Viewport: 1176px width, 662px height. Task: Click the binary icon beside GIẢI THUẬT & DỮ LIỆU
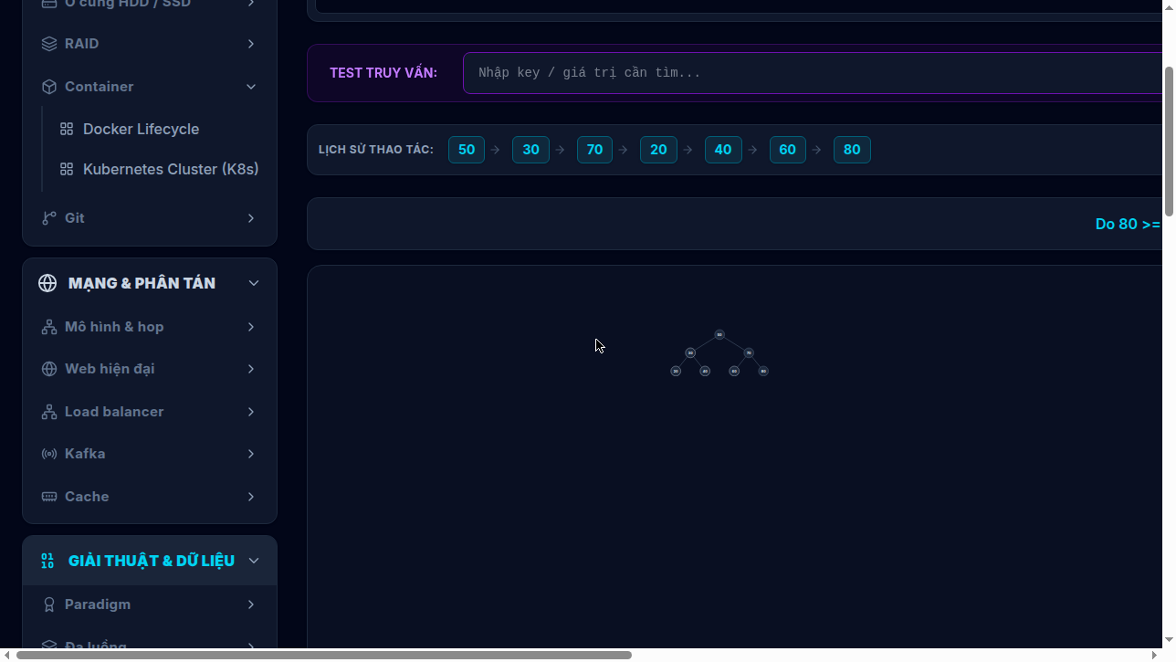coord(47,561)
